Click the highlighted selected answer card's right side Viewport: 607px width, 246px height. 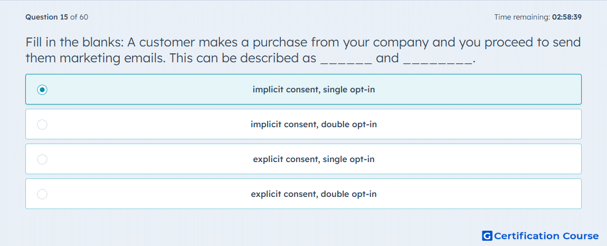pos(503,90)
